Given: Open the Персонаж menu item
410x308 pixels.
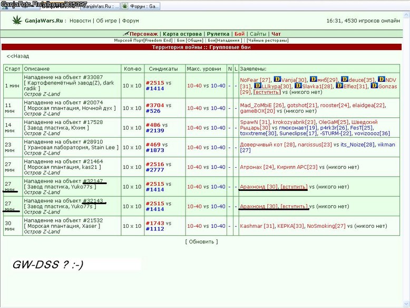Looking at the screenshot, I should (143, 34).
